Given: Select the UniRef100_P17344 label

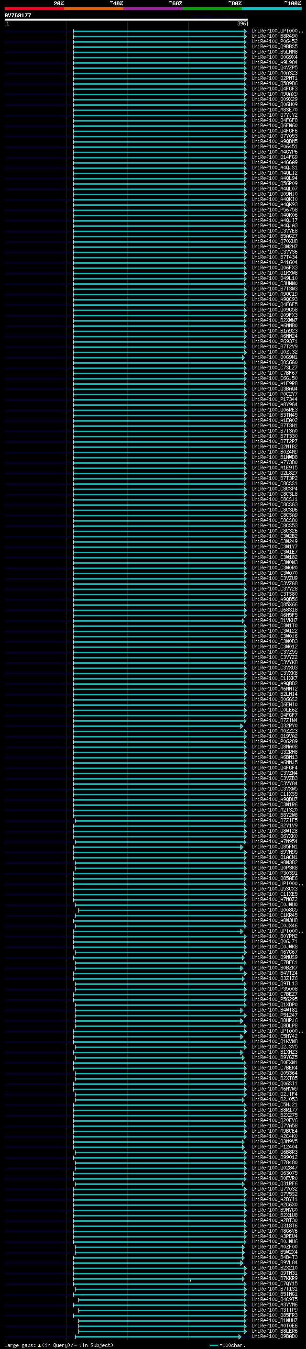Looking at the screenshot, I should coord(274,399).
